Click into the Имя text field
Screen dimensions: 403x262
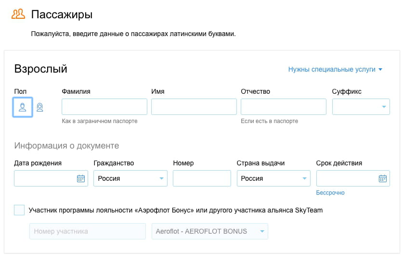pyautogui.click(x=194, y=107)
